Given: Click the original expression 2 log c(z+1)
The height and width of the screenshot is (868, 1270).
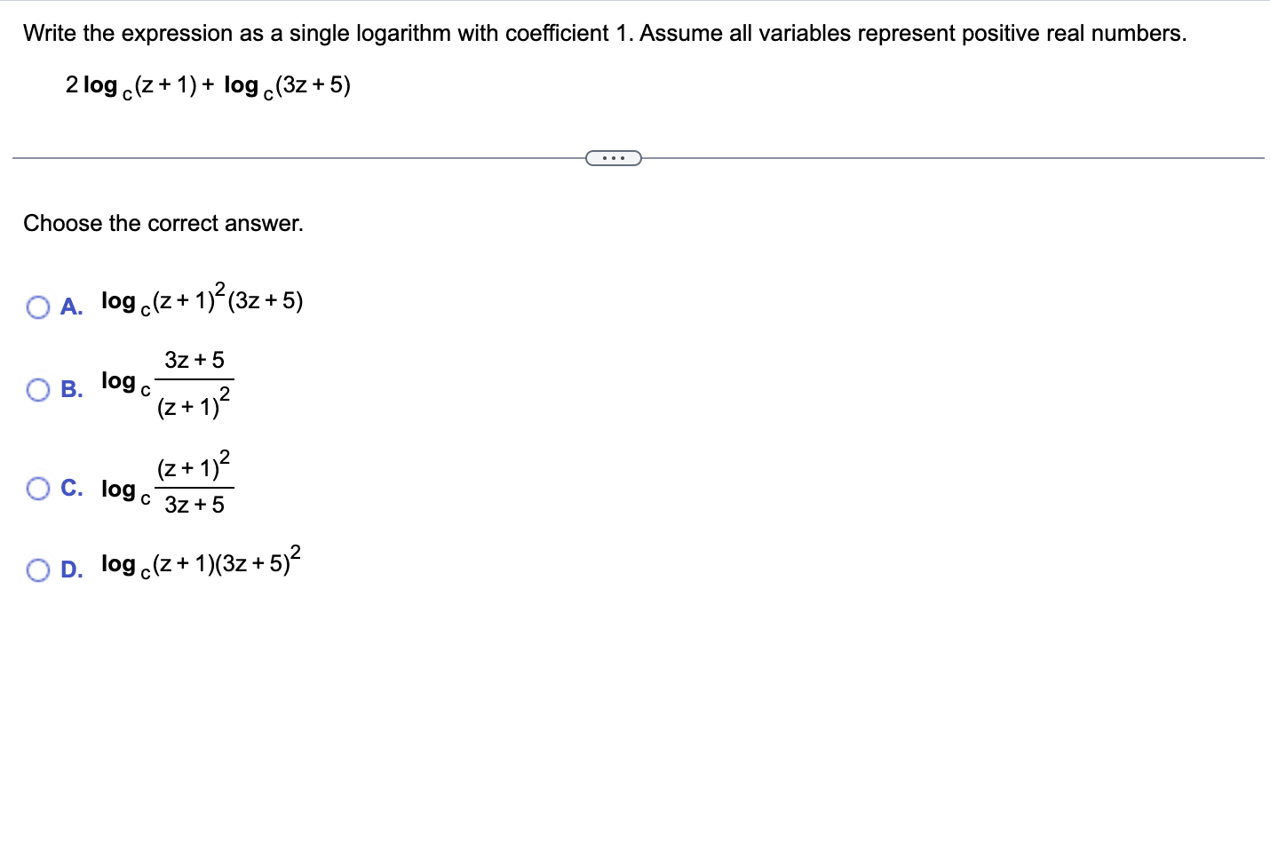Looking at the screenshot, I should [133, 84].
